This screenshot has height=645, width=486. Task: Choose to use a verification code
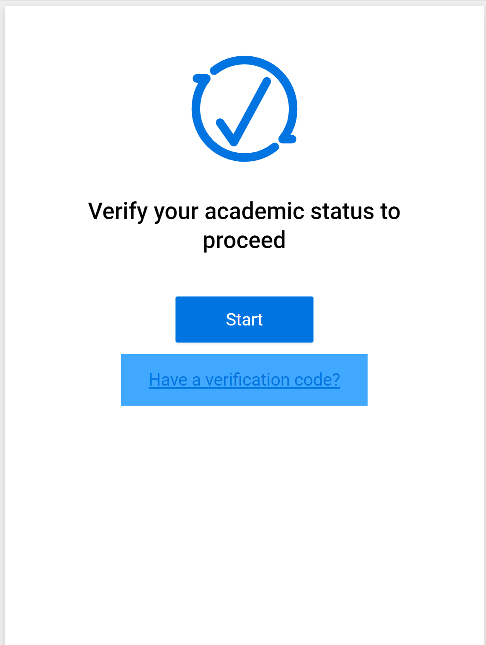click(244, 380)
